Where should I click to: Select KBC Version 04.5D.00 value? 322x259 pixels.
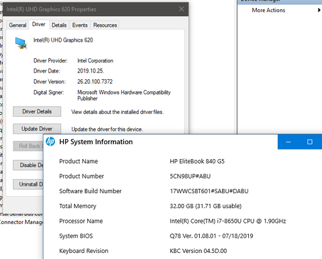pyautogui.click(x=198, y=251)
